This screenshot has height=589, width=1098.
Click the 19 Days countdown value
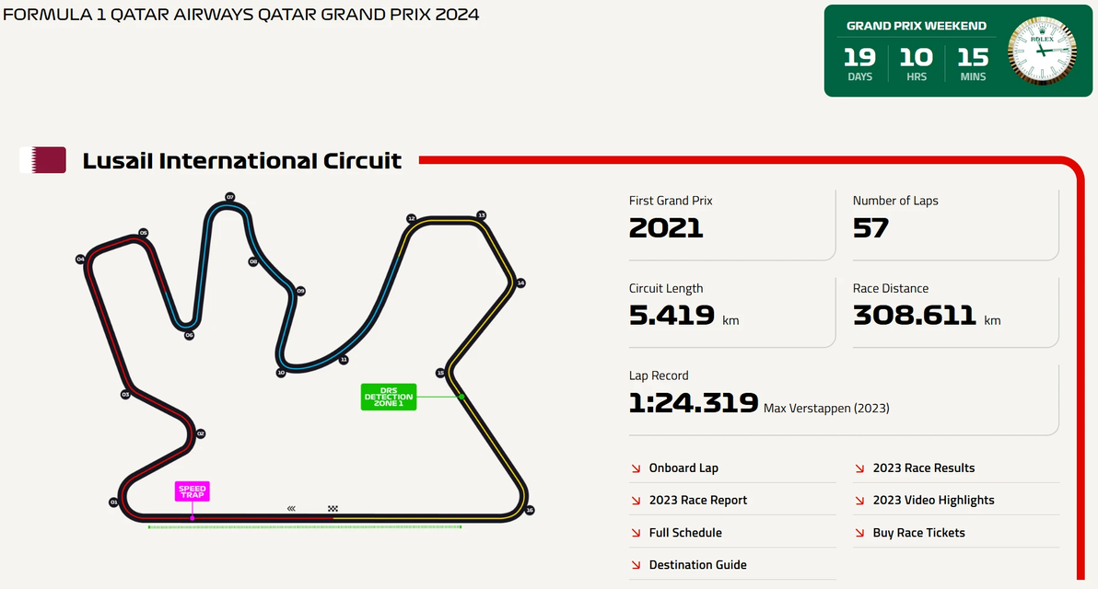[x=859, y=58]
